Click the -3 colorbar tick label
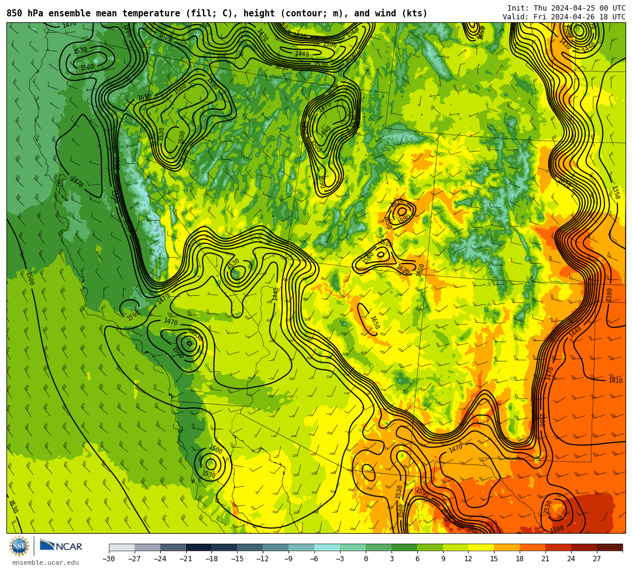The width and height of the screenshot is (632, 570). 339,559
